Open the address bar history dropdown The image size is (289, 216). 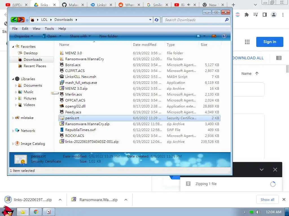click(x=150, y=20)
